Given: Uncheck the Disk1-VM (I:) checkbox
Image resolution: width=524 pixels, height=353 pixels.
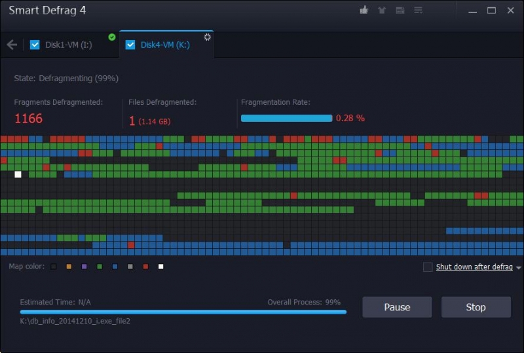Looking at the screenshot, I should [x=35, y=45].
